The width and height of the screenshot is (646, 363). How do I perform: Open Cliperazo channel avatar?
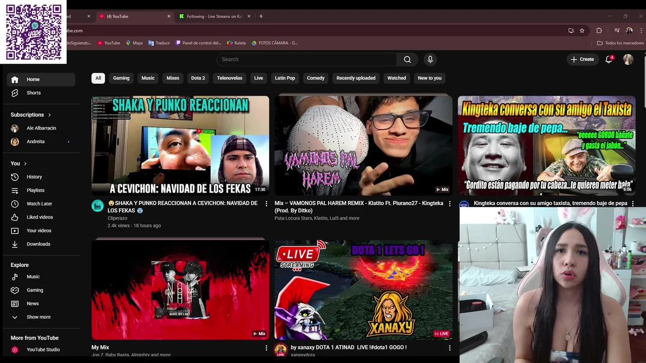tap(97, 206)
